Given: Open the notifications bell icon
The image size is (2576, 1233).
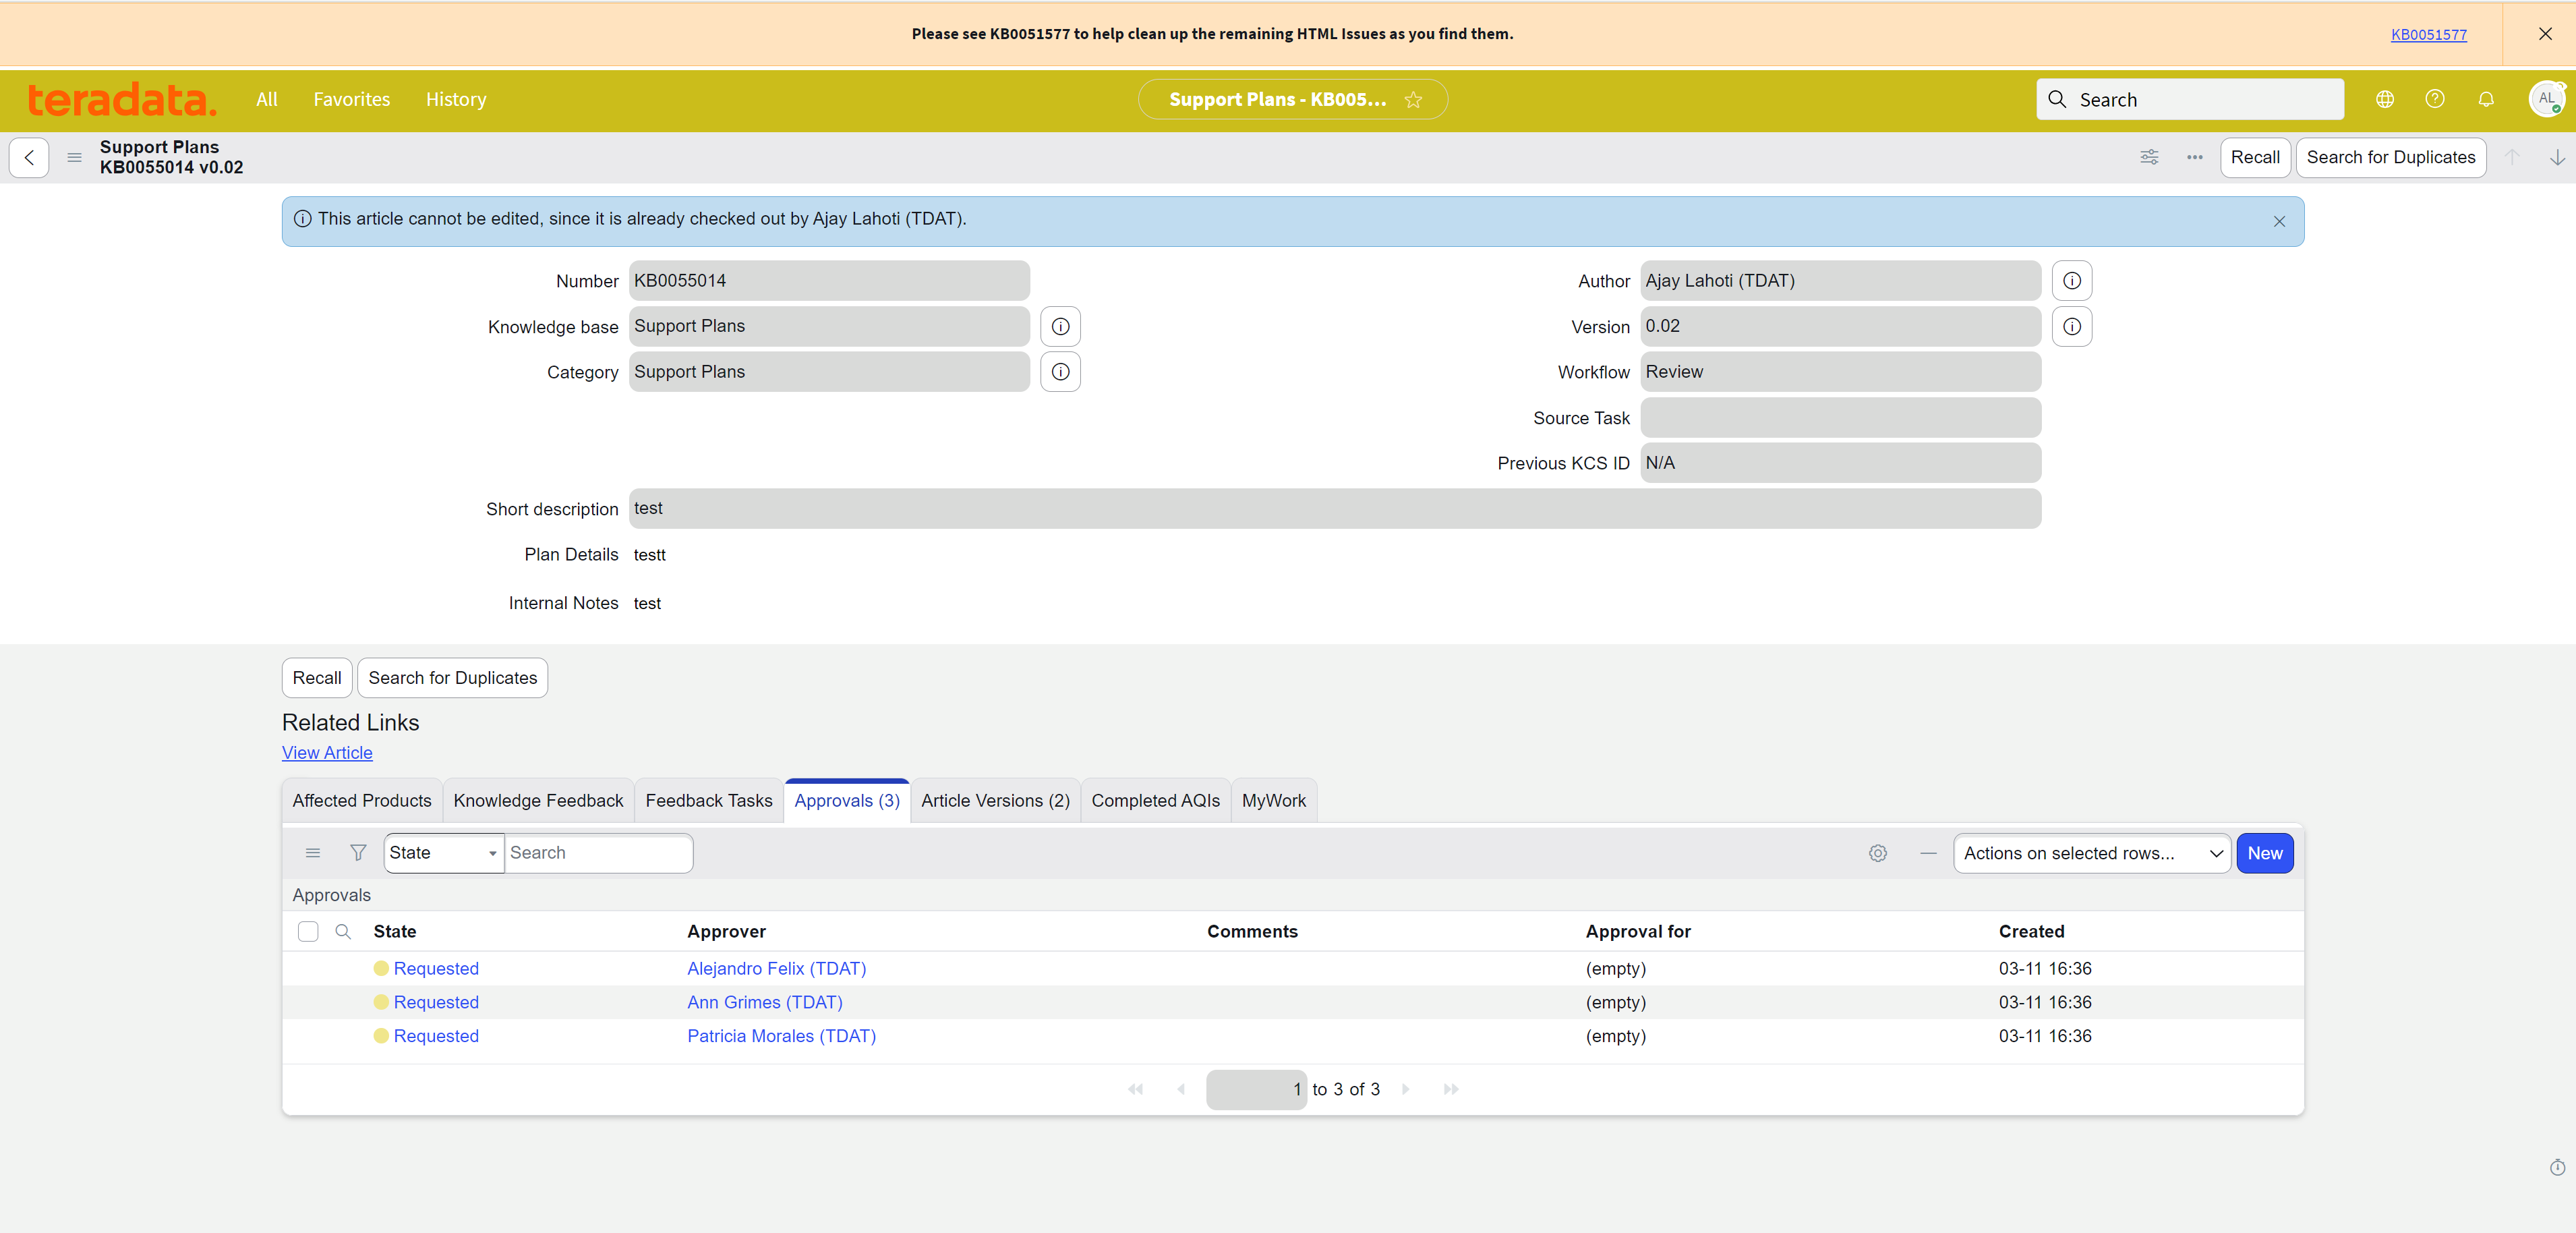Looking at the screenshot, I should [x=2486, y=99].
